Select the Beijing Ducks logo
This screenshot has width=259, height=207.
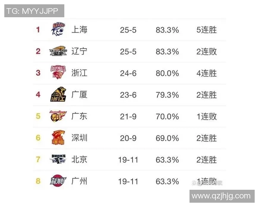(x=58, y=160)
